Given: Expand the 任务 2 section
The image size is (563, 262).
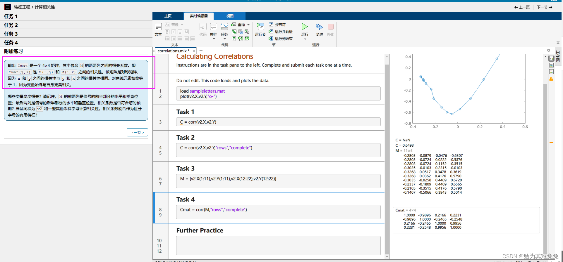Looking at the screenshot, I should [76, 25].
